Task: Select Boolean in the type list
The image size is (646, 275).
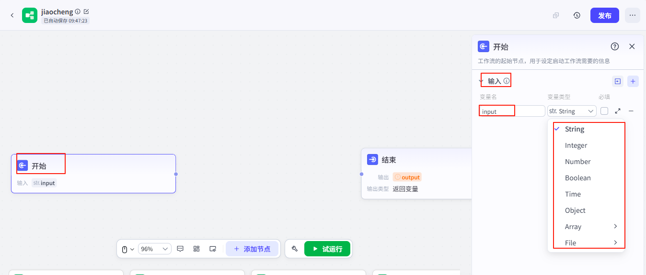Action: [x=586, y=178]
